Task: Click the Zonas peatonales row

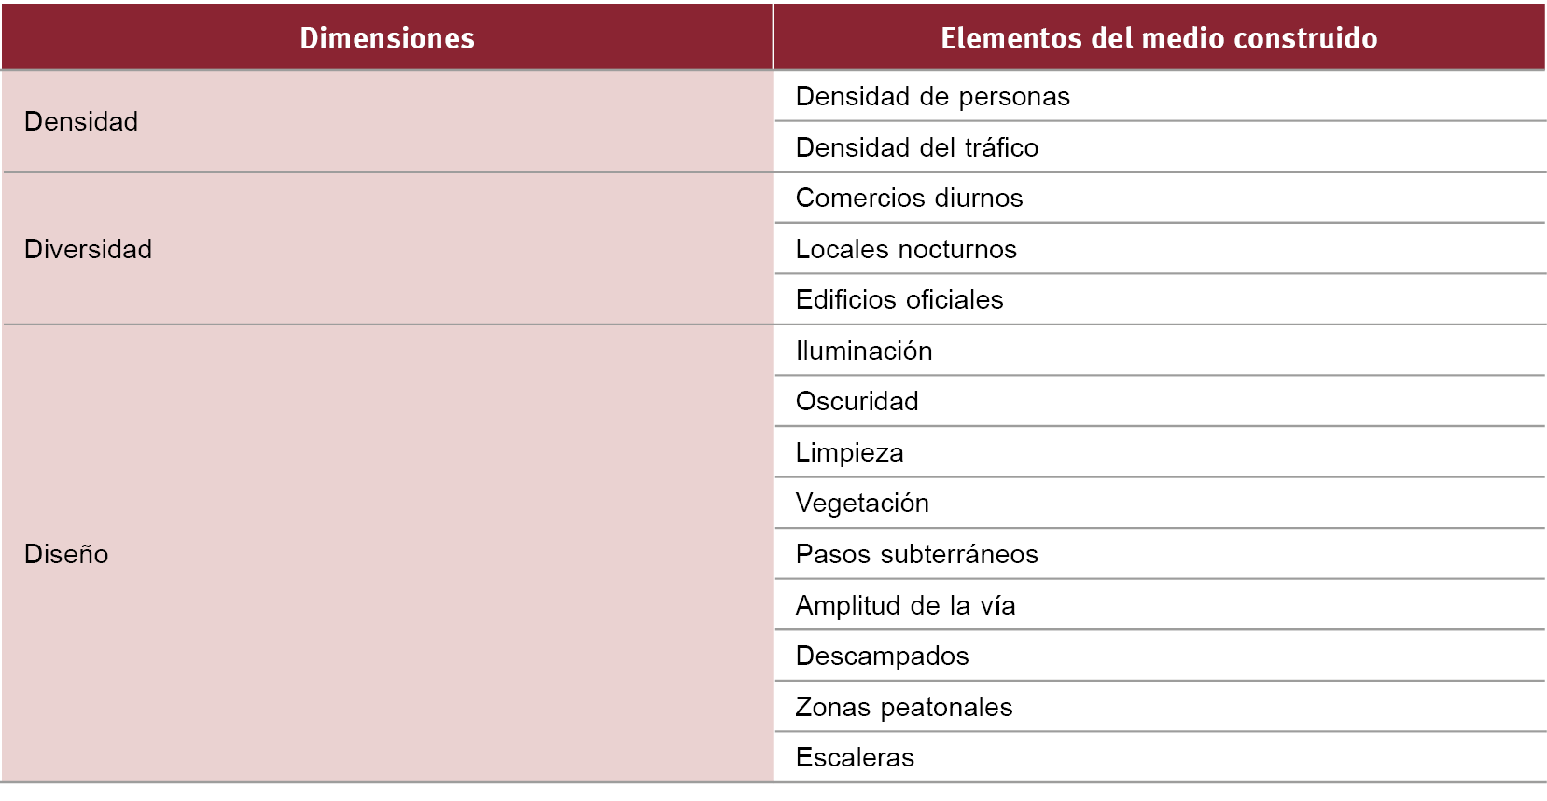Action: [903, 707]
